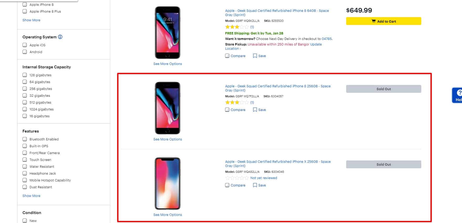Open See More Options under iPhone 8 64GB
The height and width of the screenshot is (223, 462).
[x=168, y=64]
